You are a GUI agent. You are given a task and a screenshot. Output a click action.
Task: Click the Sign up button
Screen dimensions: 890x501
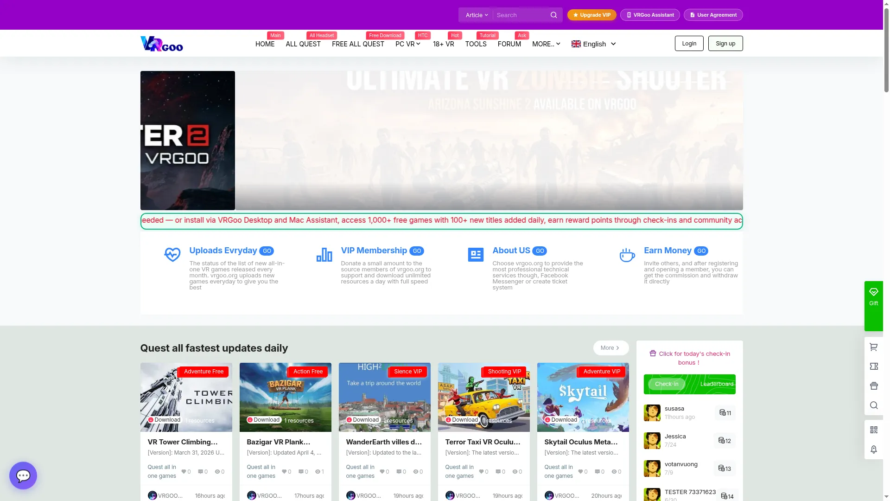(x=725, y=44)
